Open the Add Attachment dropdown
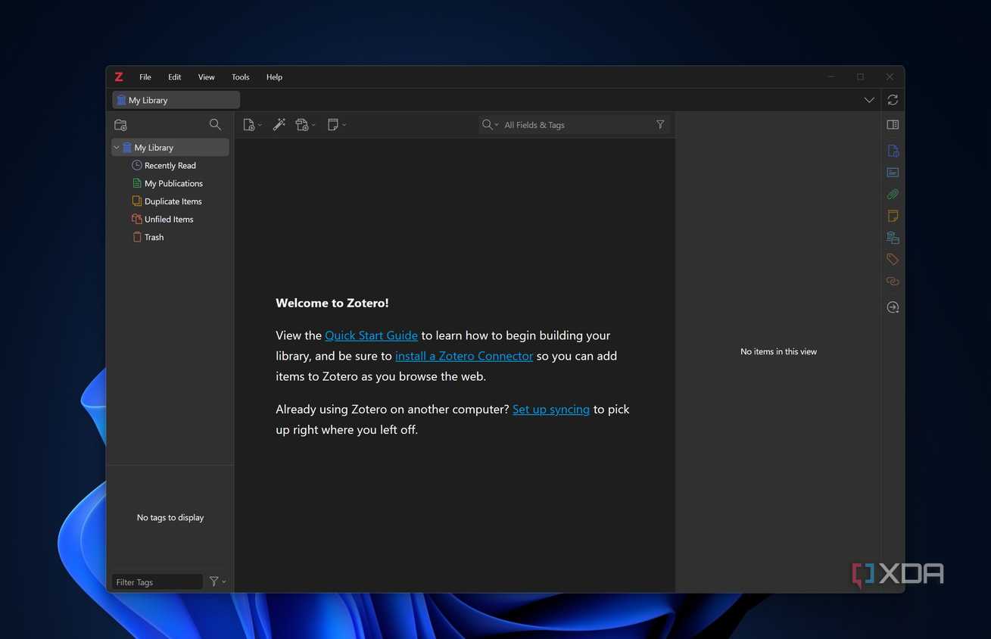The height and width of the screenshot is (639, 991). [x=305, y=125]
